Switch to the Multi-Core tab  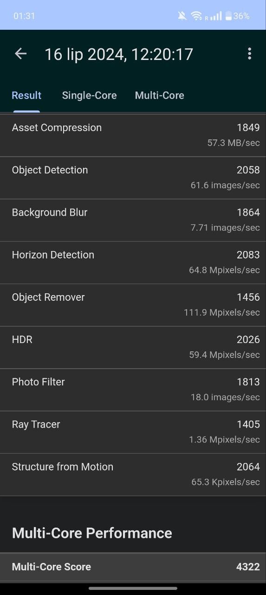(x=159, y=95)
